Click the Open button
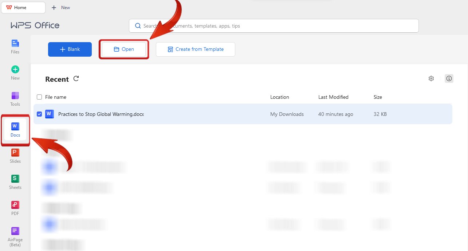The image size is (468, 251). [124, 49]
